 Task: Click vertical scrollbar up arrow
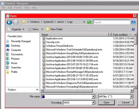(135, 34)
